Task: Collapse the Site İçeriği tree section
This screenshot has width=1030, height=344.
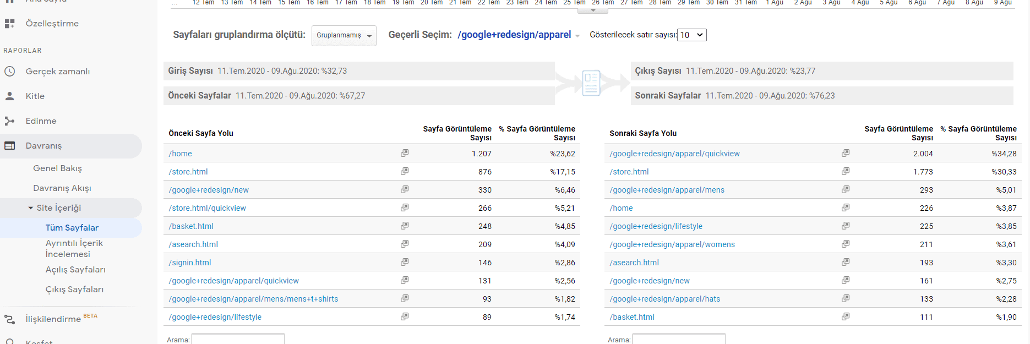Action: [31, 208]
